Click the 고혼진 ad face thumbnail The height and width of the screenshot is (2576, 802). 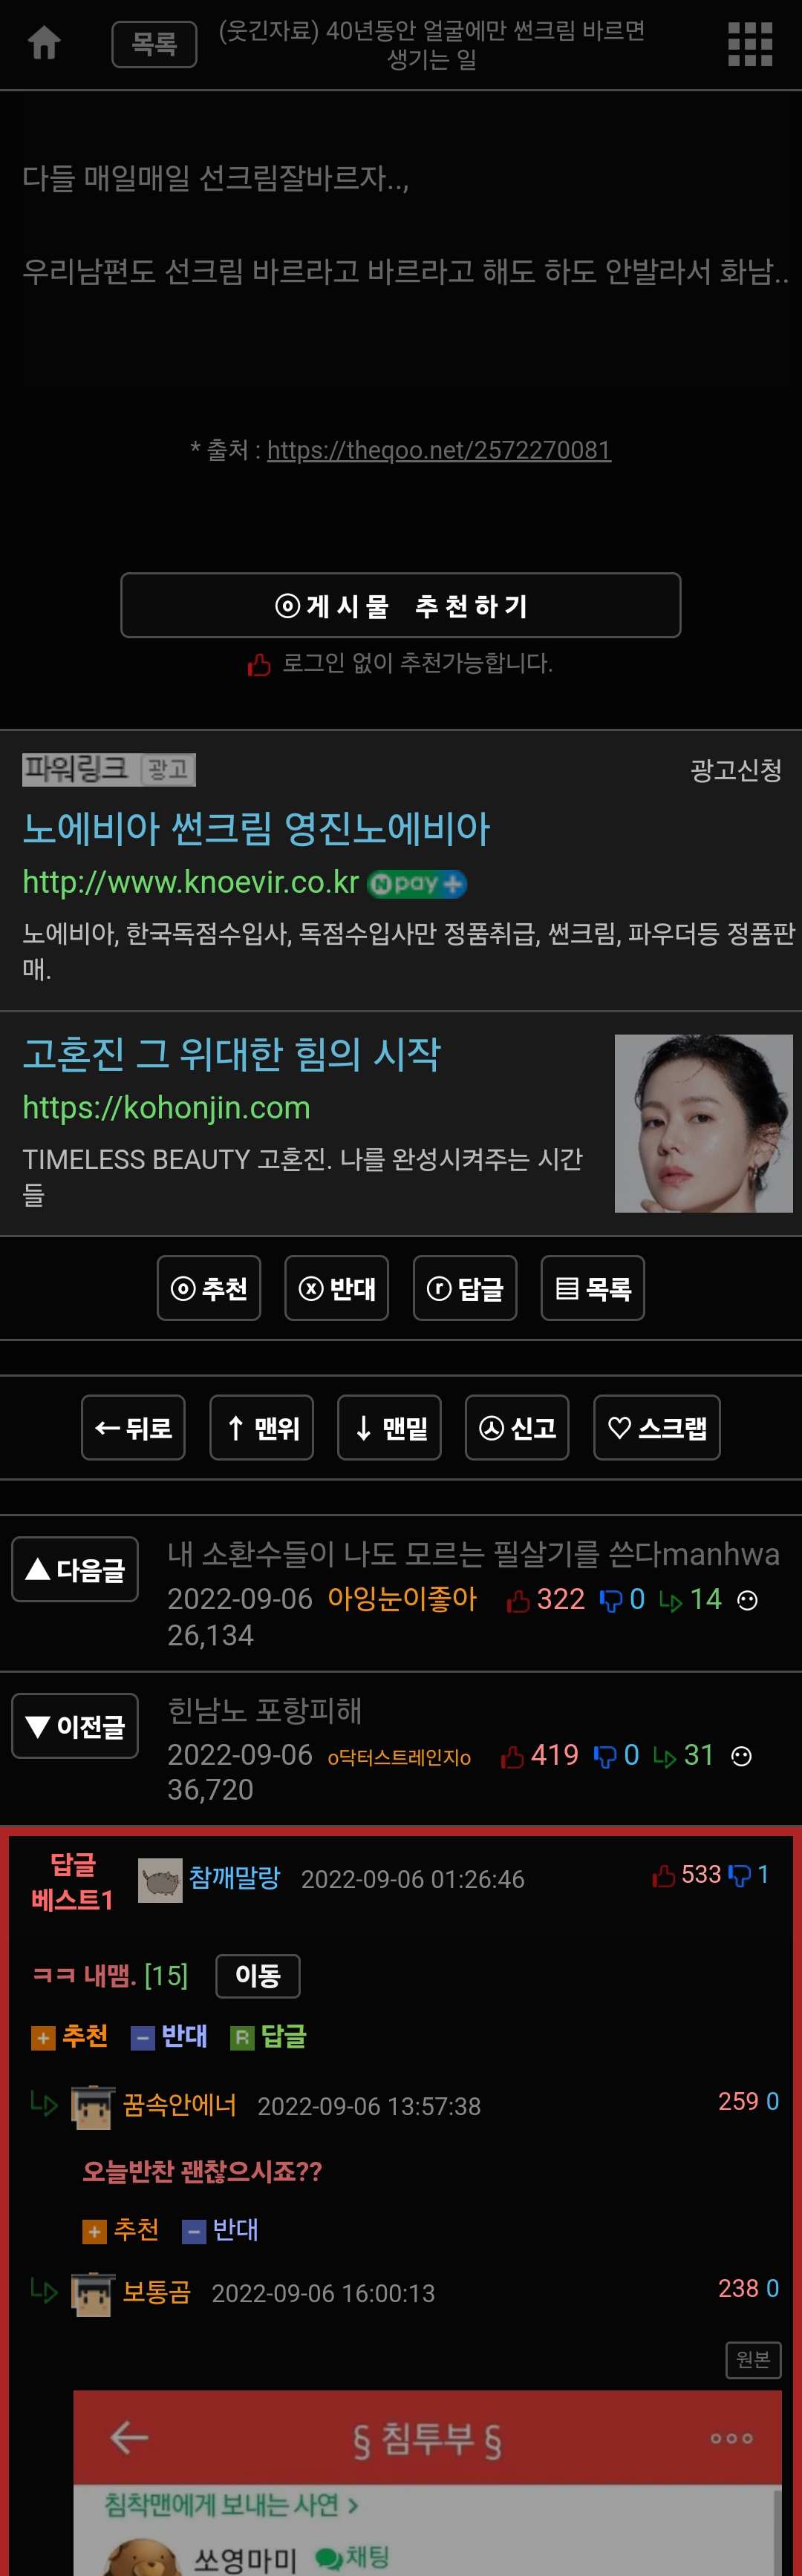703,1123
